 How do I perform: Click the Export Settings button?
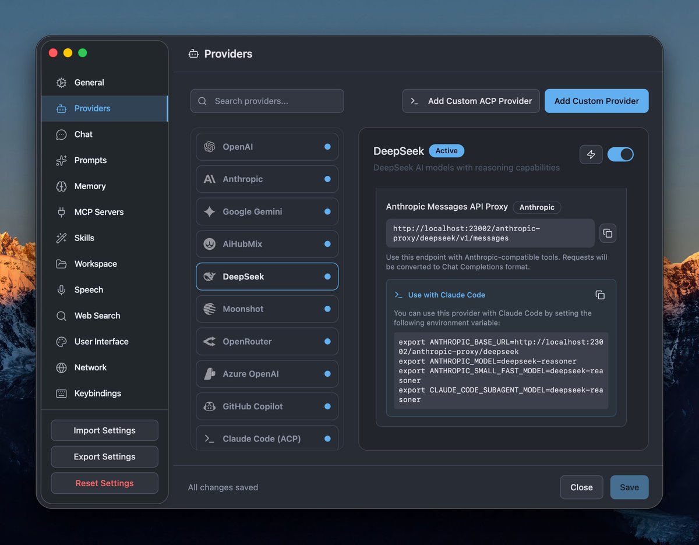coord(105,456)
